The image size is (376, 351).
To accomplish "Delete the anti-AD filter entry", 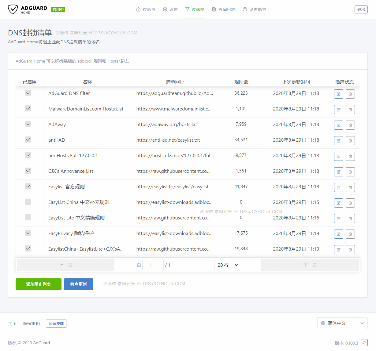I will point(350,141).
